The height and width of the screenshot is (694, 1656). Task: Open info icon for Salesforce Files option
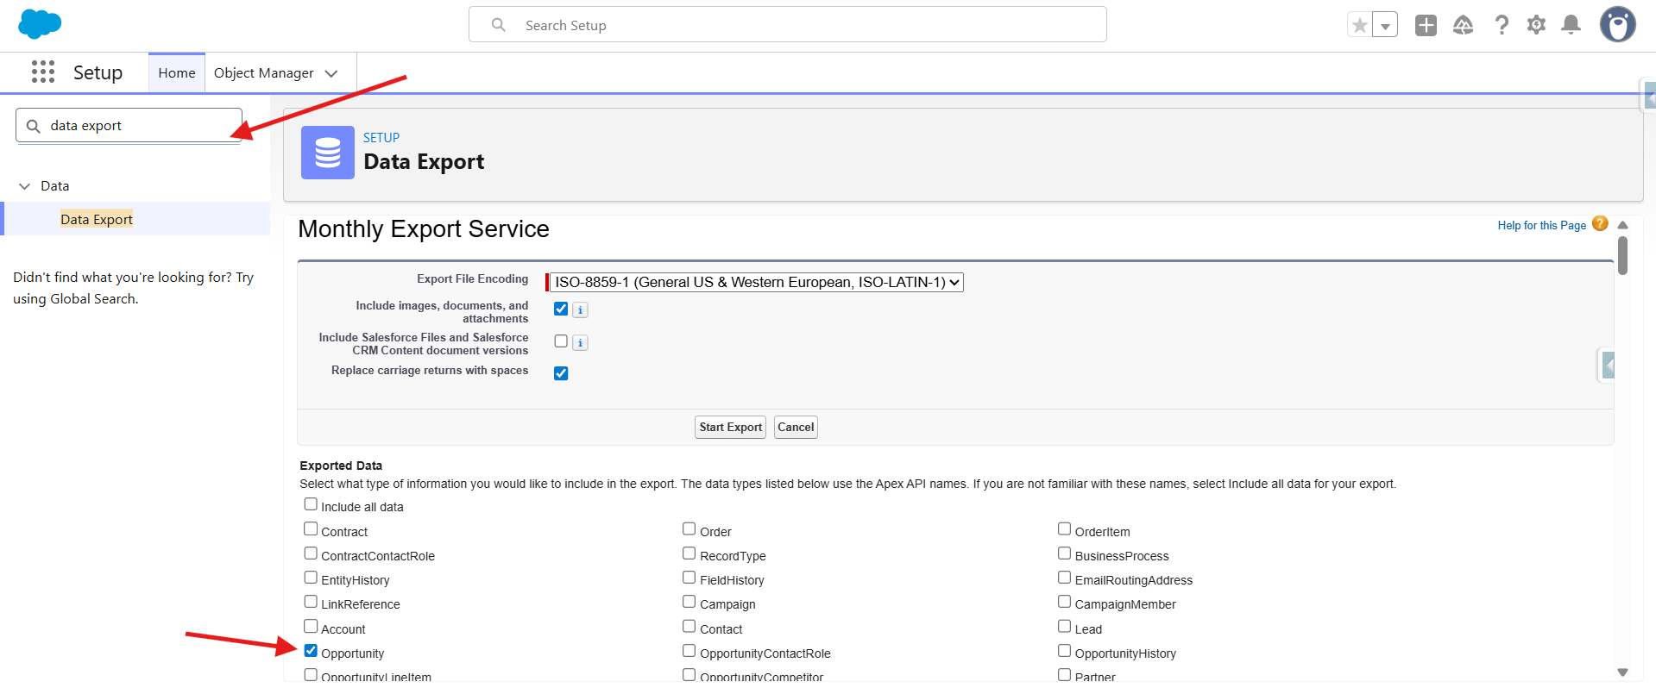580,342
